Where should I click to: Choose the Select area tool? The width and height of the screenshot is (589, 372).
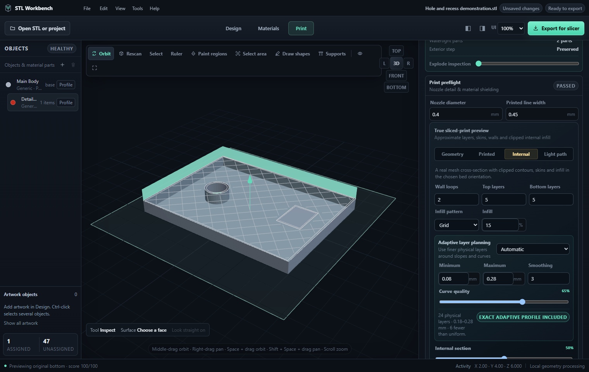point(251,53)
